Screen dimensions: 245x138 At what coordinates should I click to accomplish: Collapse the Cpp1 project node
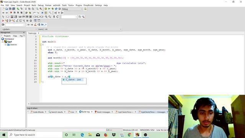[x=3, y=42]
